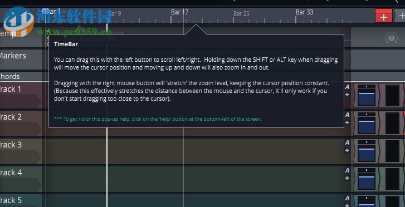Select the Track 2 level meter plugin

click(x=392, y=123)
